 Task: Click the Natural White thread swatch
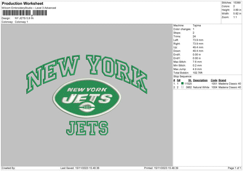(182, 87)
